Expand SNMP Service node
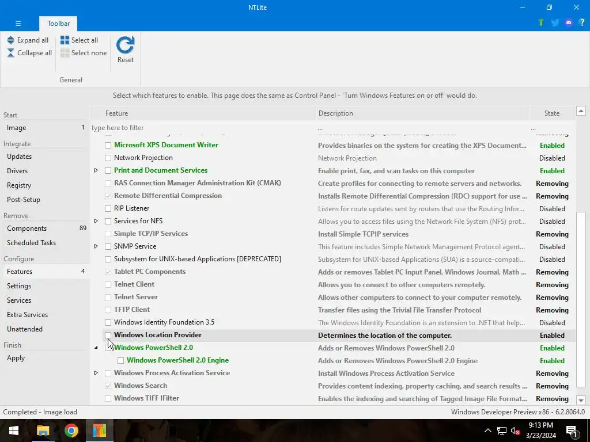590x442 pixels. (x=96, y=246)
